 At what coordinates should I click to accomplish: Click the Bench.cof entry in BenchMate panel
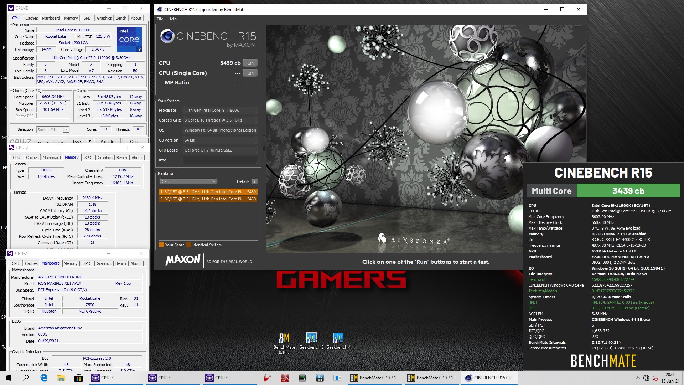[x=537, y=279]
